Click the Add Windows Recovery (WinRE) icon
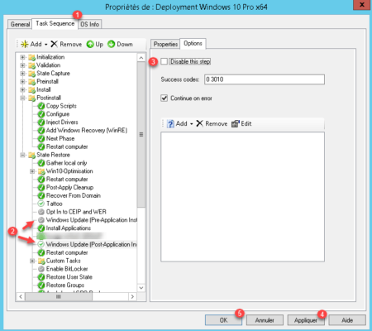This screenshot has width=372, height=331. coord(41,131)
